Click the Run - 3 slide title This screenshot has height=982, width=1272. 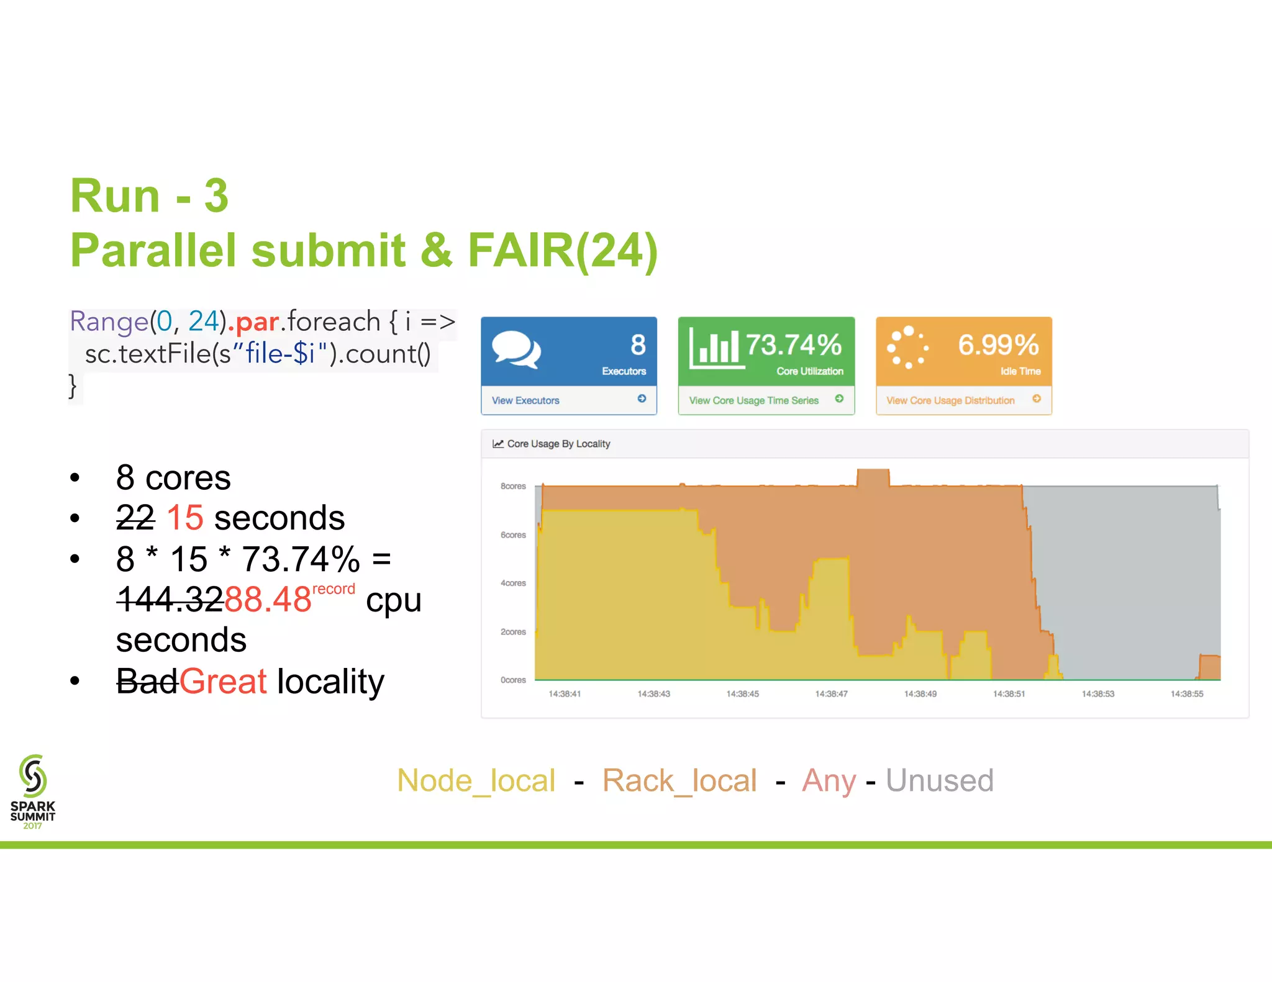tap(150, 196)
